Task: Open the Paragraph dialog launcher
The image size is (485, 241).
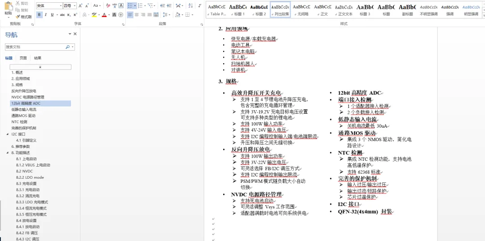Action: 201,24
